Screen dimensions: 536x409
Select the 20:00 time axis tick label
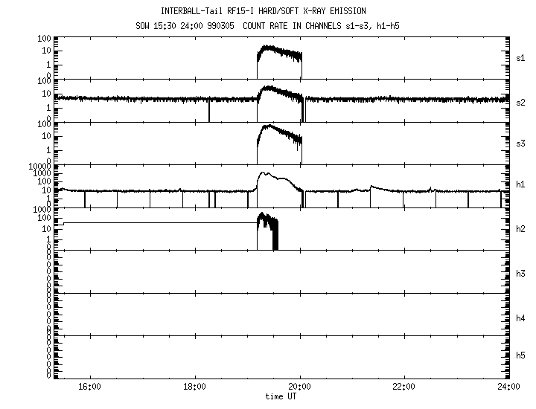(299, 387)
